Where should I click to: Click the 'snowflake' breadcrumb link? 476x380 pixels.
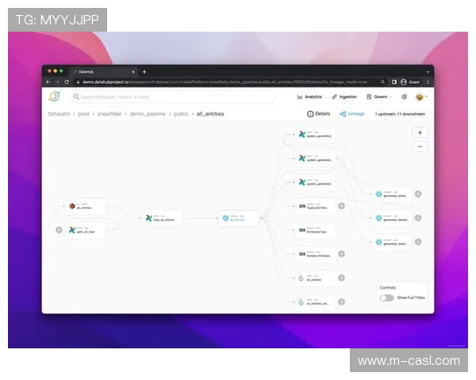109,114
